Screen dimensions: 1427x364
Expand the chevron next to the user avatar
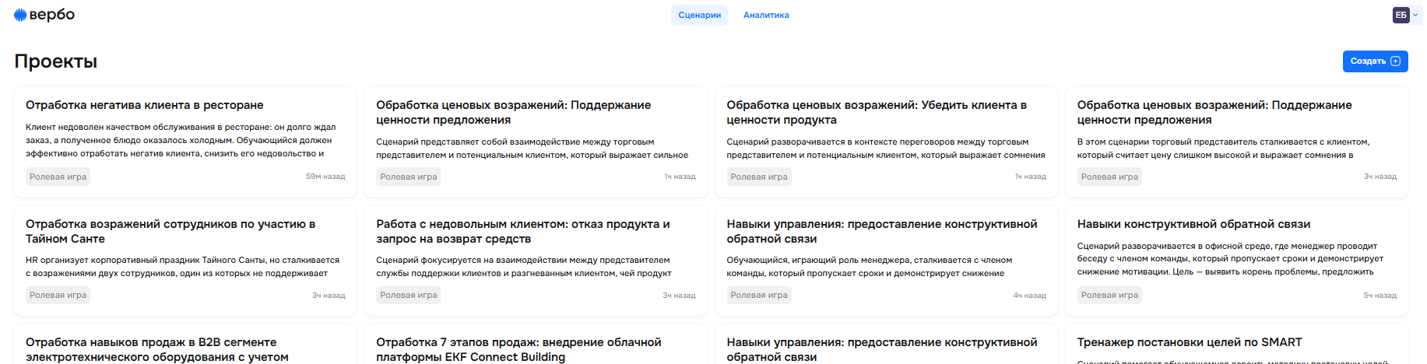[1415, 15]
